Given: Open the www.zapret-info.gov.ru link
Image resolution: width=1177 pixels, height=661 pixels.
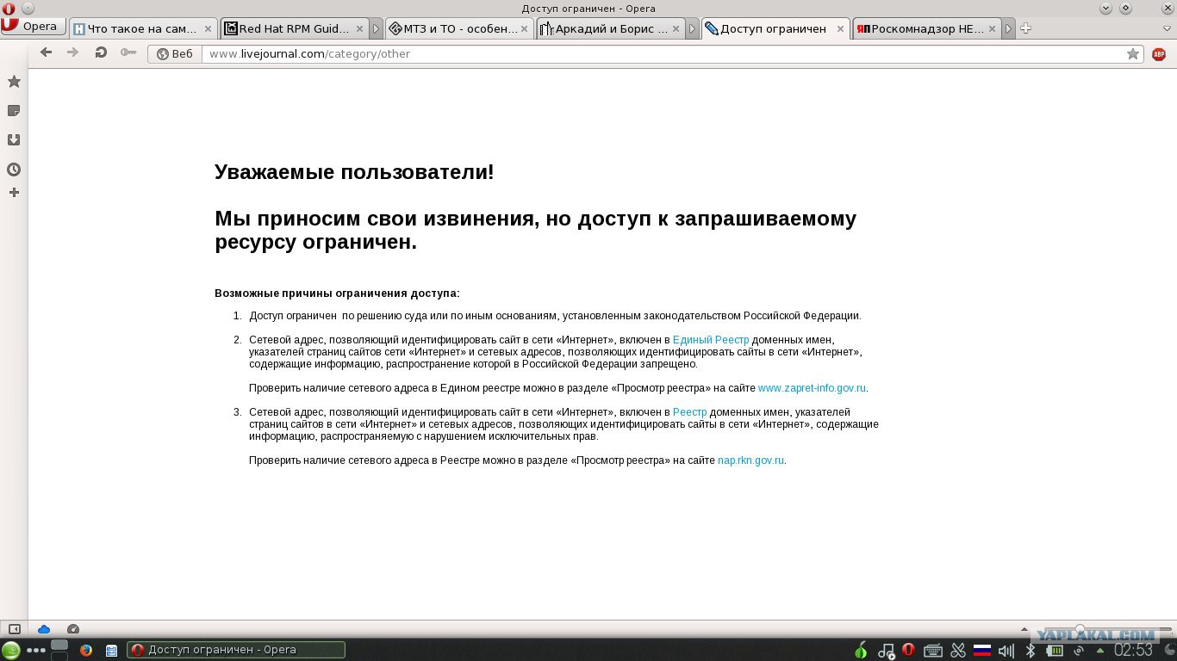Looking at the screenshot, I should pos(812,388).
